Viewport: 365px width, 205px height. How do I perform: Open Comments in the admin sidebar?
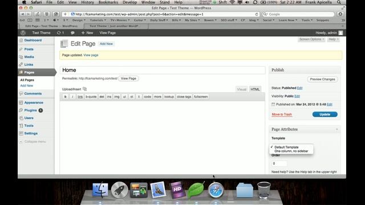(33, 93)
